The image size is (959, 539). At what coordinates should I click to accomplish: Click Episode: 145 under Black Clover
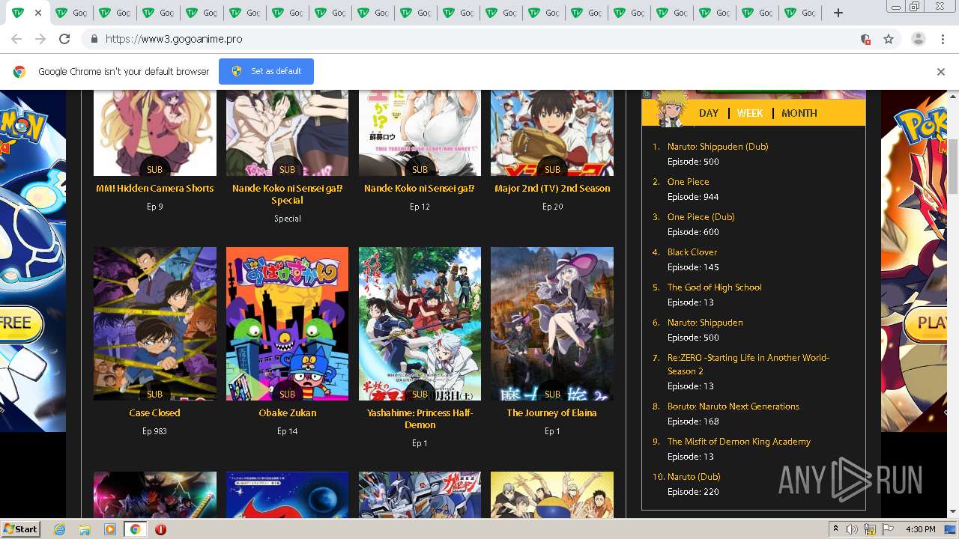pyautogui.click(x=693, y=267)
